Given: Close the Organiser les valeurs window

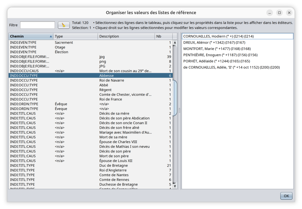Looking at the screenshot, I should click(x=289, y=13).
